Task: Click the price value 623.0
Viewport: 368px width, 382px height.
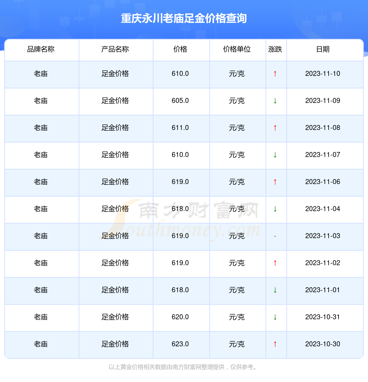Action: coord(180,344)
